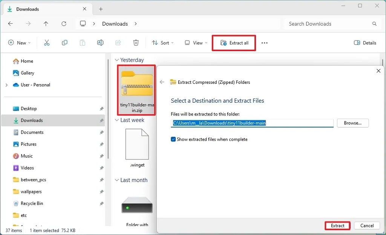
Task: Click the Paste icon on the toolbar
Action: coord(82,42)
